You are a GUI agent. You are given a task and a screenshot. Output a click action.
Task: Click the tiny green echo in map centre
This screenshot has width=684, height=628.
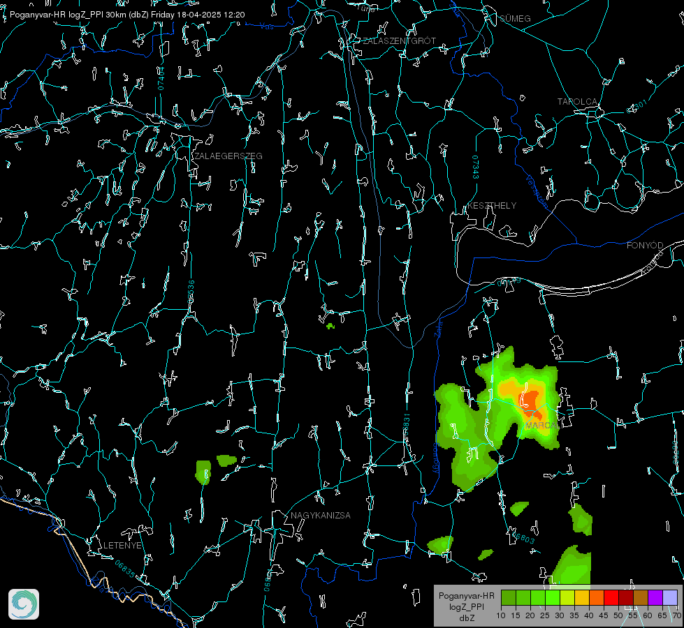[330, 326]
